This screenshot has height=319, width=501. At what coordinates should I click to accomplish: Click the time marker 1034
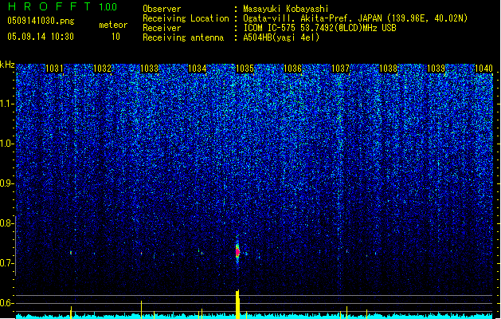click(x=198, y=69)
